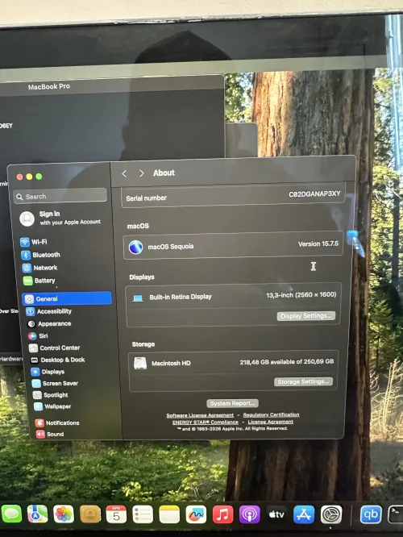Open the License Agreement link

click(x=271, y=422)
